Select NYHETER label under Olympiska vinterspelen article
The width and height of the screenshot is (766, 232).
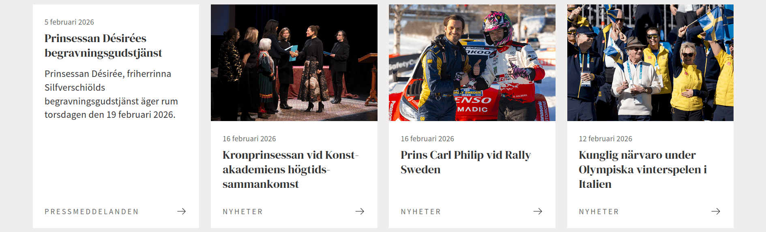pos(599,212)
